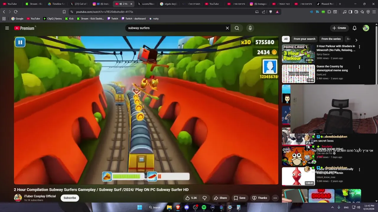Click the Share button

[220, 198]
